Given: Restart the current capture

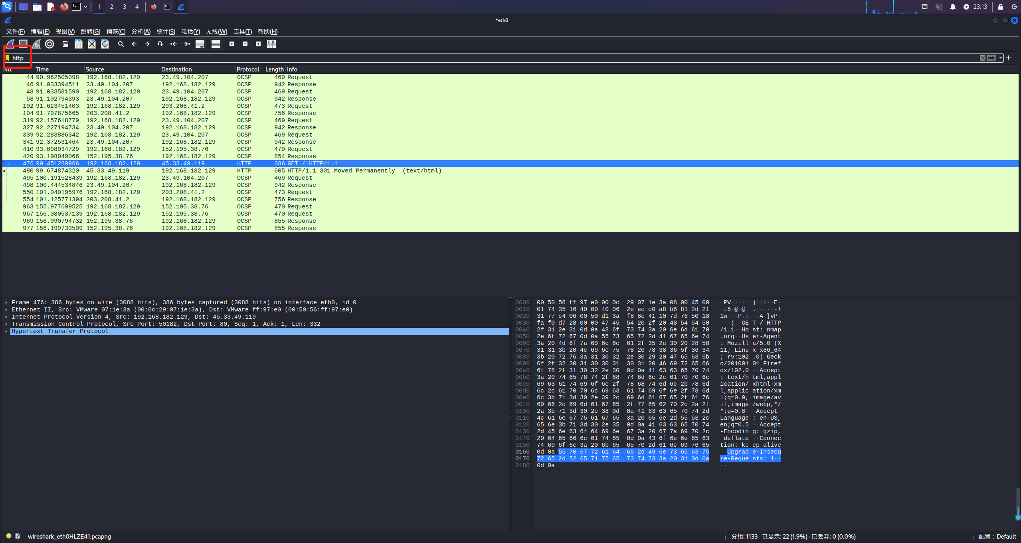Looking at the screenshot, I should pyautogui.click(x=36, y=44).
